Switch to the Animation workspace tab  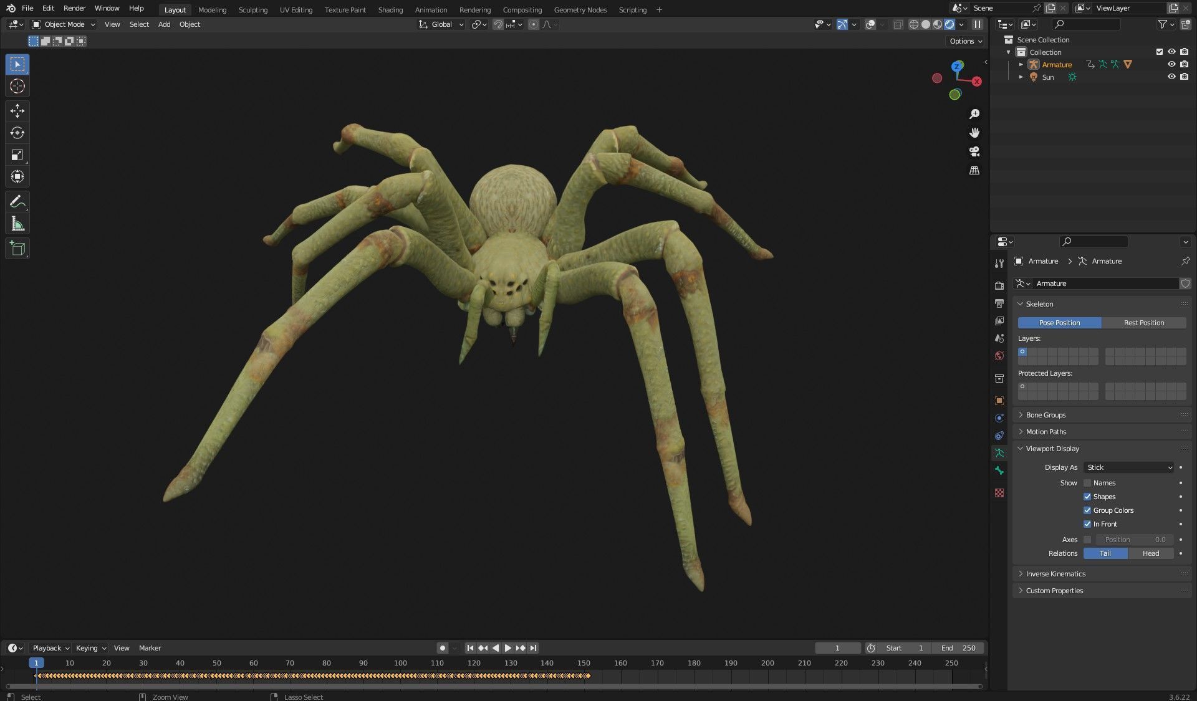[x=431, y=9]
